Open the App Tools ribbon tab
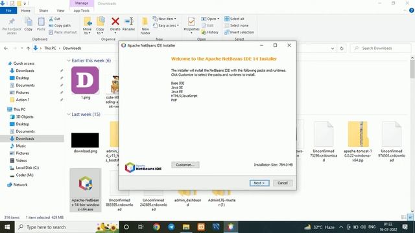 pos(82,10)
